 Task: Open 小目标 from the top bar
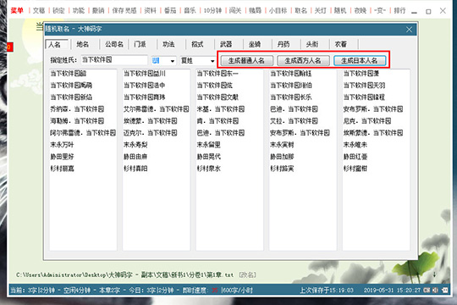coord(278,10)
